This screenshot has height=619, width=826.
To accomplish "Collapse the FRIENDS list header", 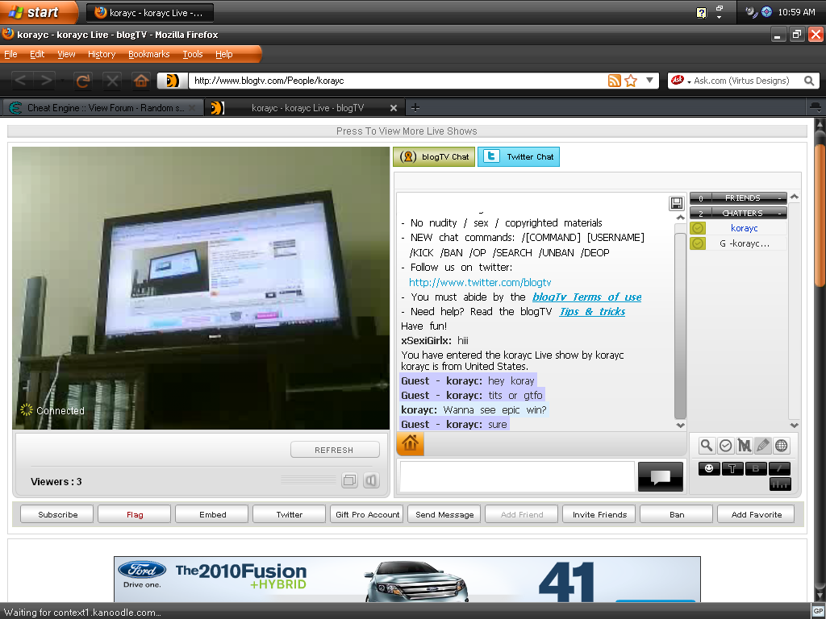I will pos(738,198).
